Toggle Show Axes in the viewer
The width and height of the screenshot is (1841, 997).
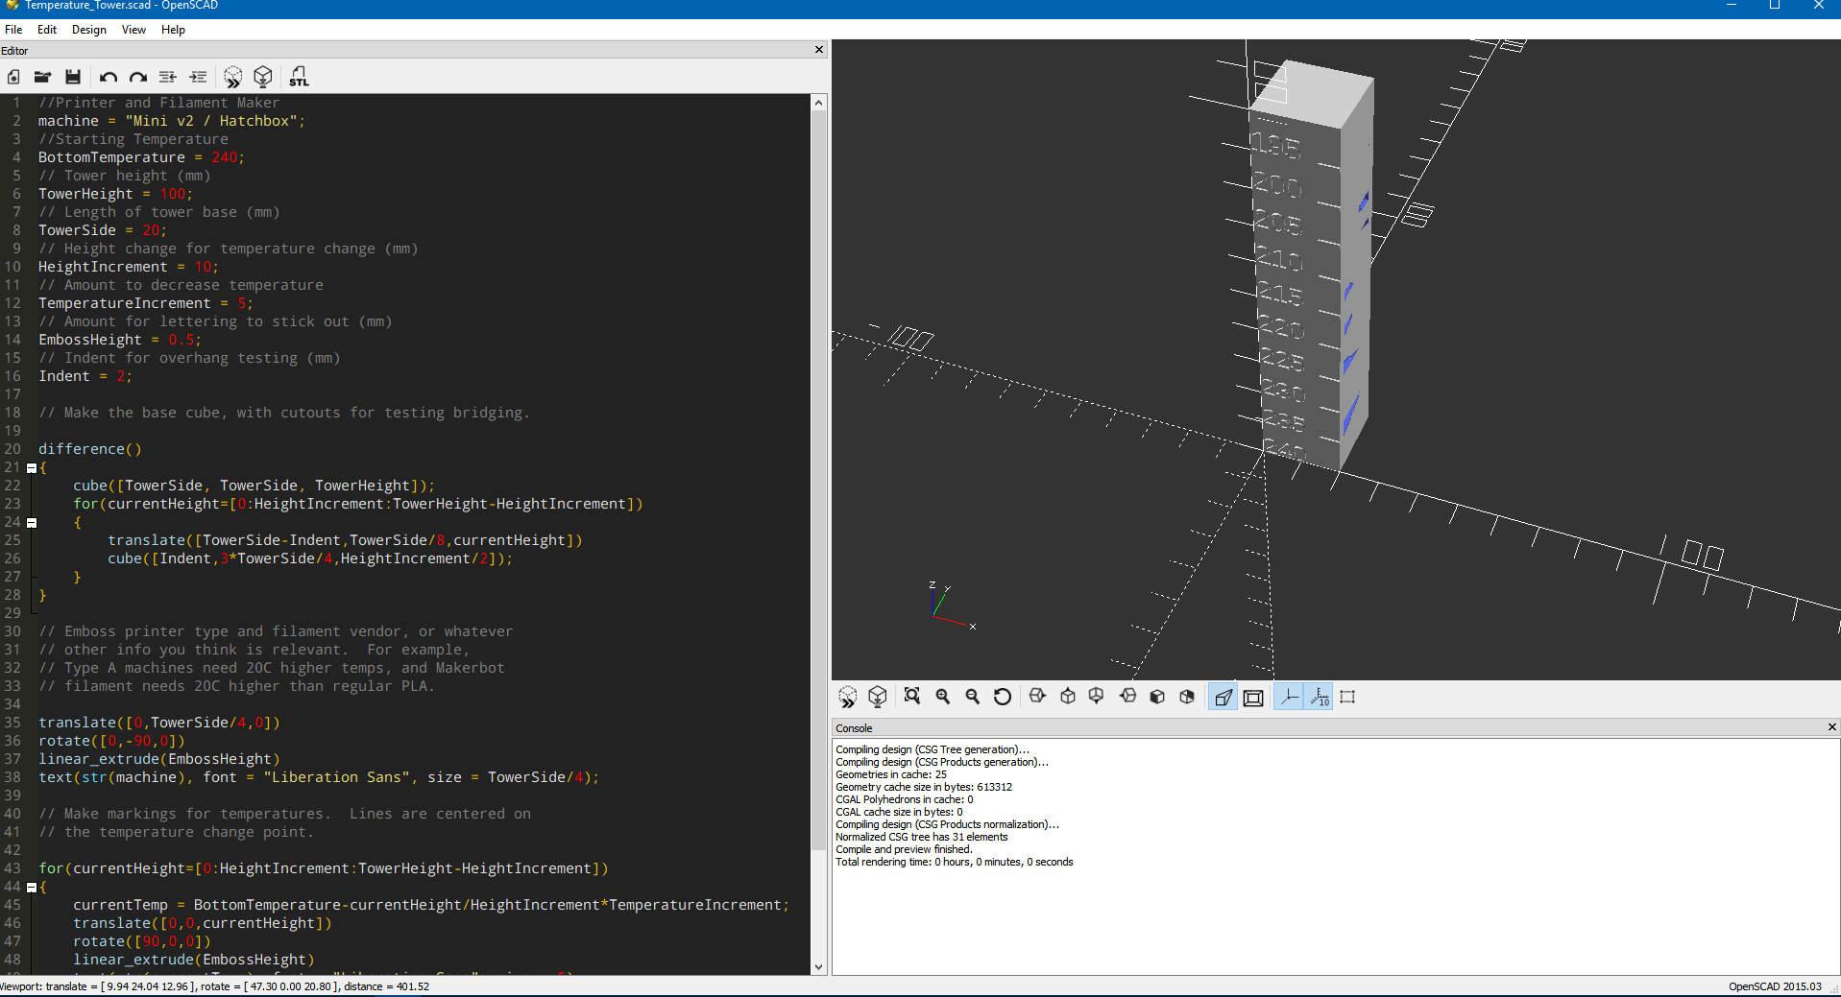pyautogui.click(x=1289, y=698)
